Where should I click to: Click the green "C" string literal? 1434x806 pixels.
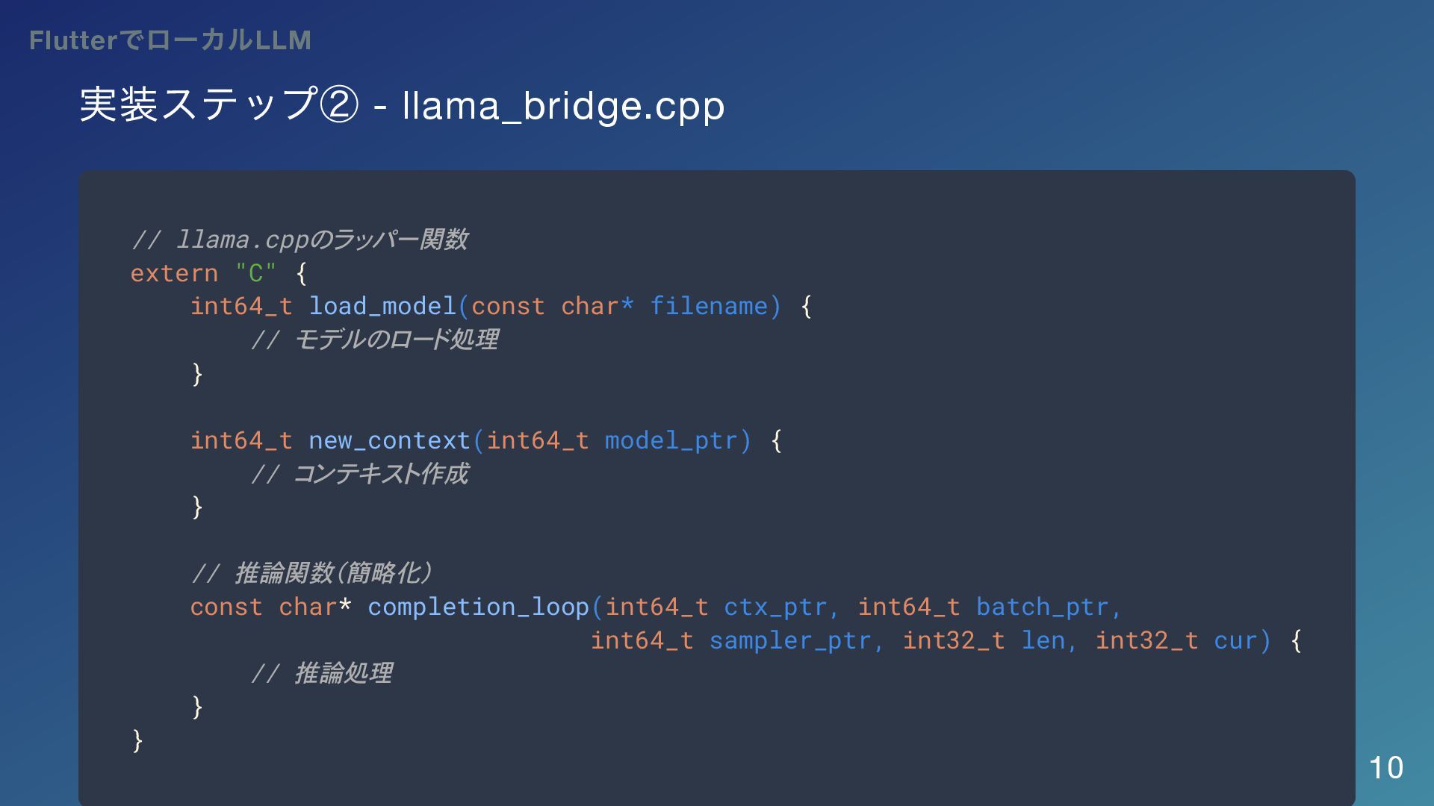(256, 273)
